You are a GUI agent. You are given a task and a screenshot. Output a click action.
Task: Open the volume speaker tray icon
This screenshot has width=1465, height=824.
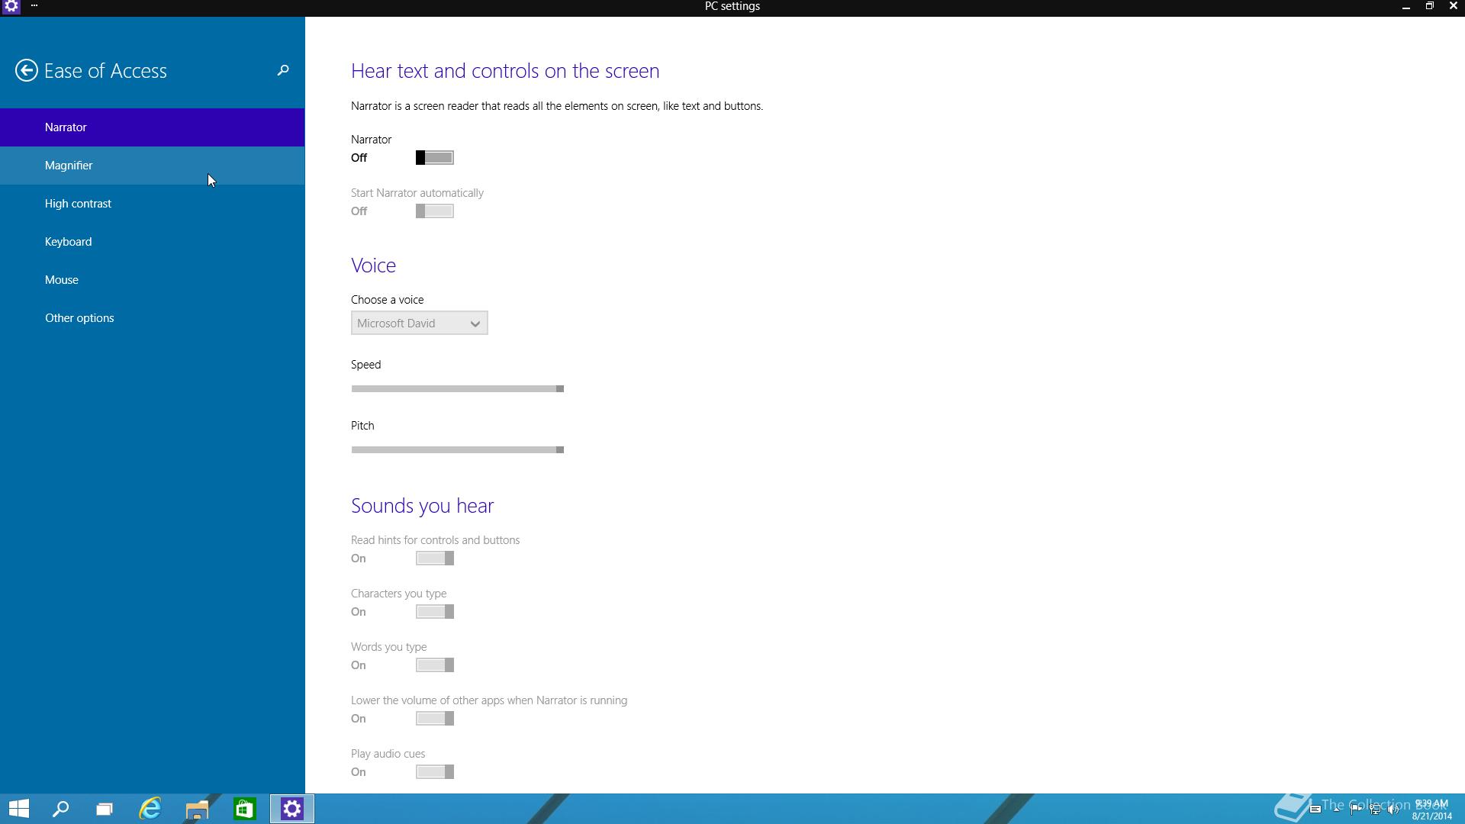(x=1393, y=810)
